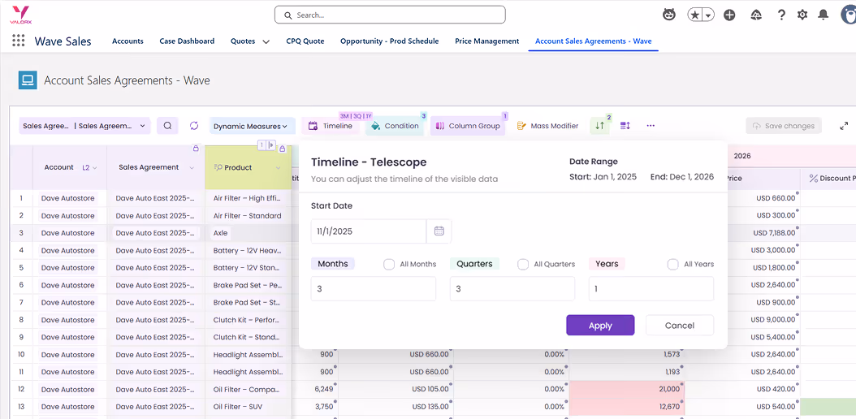
Task: Click the lock icon above Product column
Action: [x=283, y=149]
